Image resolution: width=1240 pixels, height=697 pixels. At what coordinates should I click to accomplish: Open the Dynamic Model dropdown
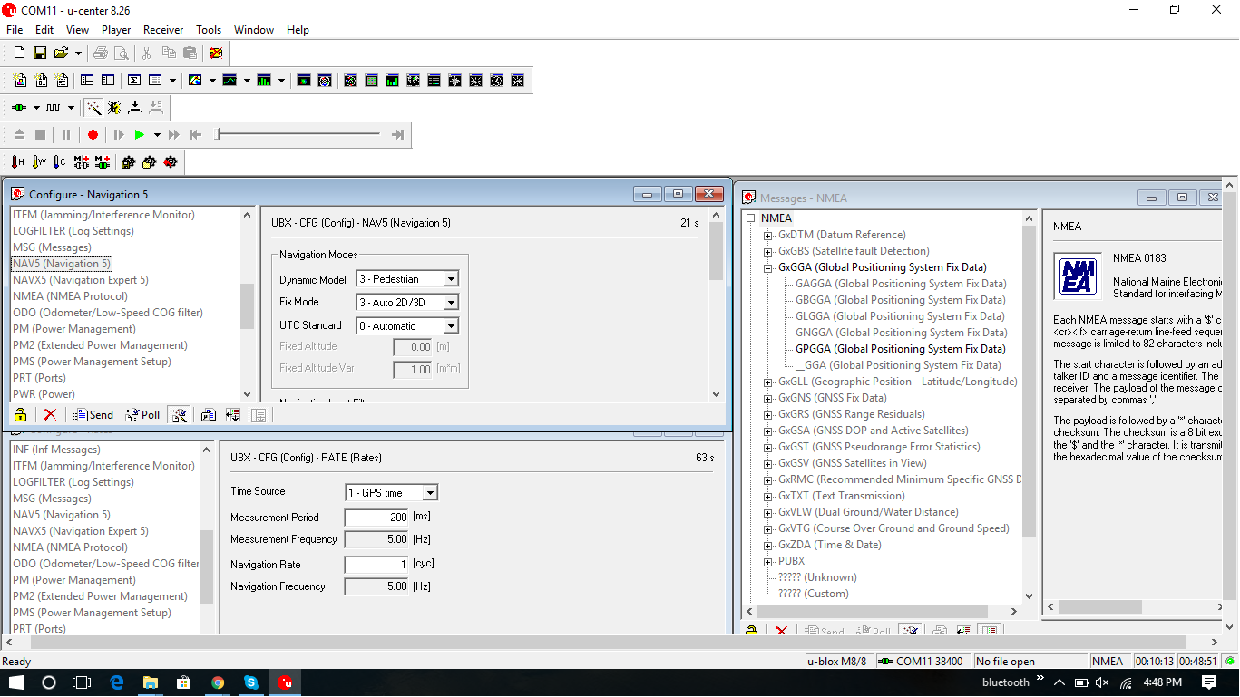click(x=451, y=279)
